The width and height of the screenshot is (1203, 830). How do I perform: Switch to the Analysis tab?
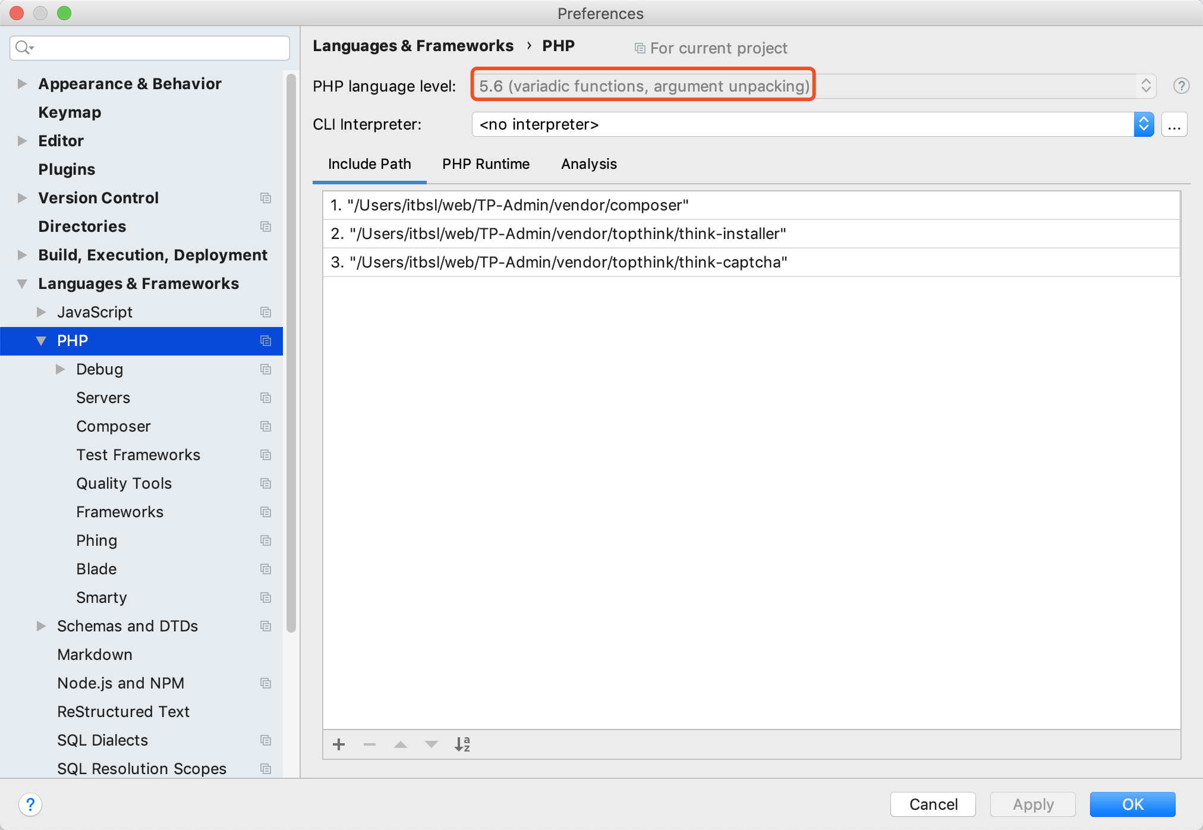tap(588, 164)
